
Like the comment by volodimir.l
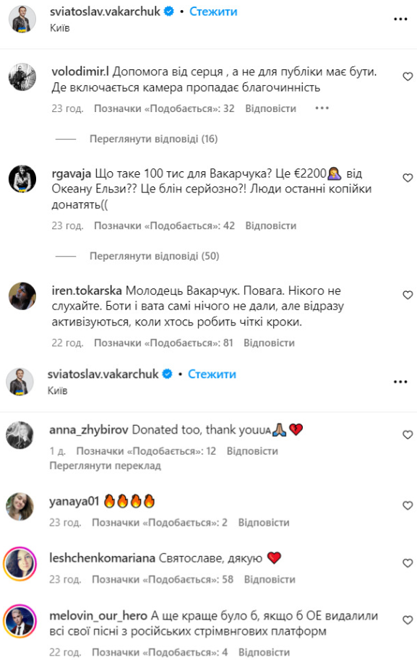point(408,77)
